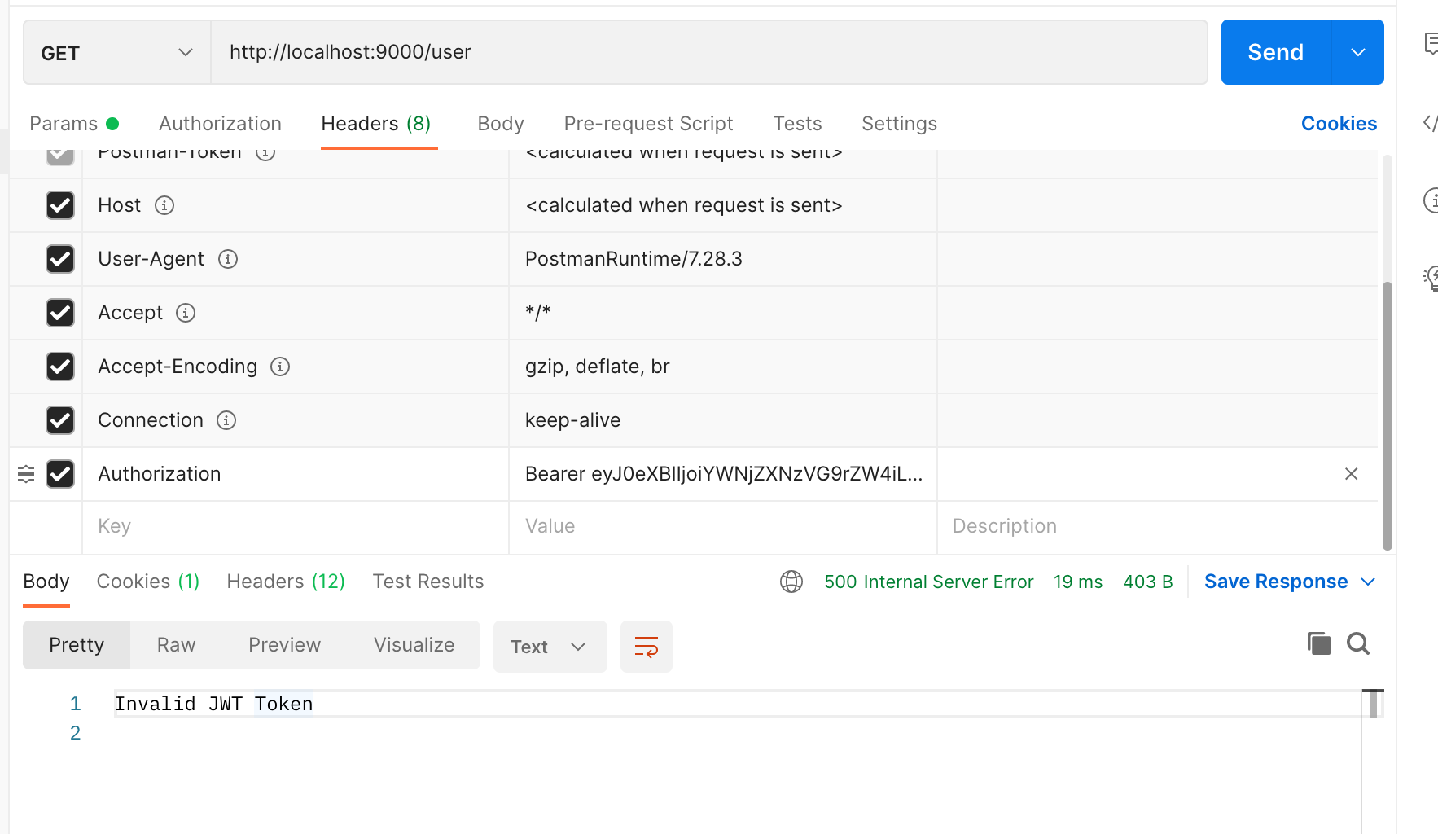This screenshot has width=1438, height=834.
Task: Uncheck the Authorization header checkbox
Action: point(60,474)
